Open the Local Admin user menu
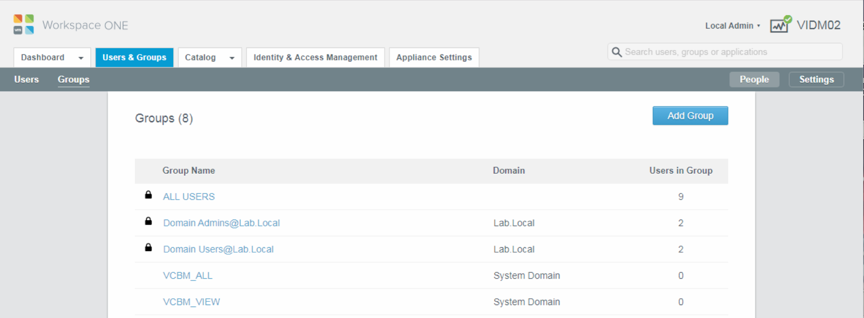This screenshot has width=864, height=318. tap(732, 25)
